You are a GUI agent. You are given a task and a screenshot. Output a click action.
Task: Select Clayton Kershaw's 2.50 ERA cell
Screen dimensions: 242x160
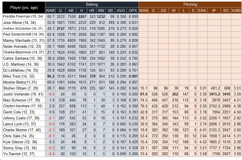(x=202, y=106)
